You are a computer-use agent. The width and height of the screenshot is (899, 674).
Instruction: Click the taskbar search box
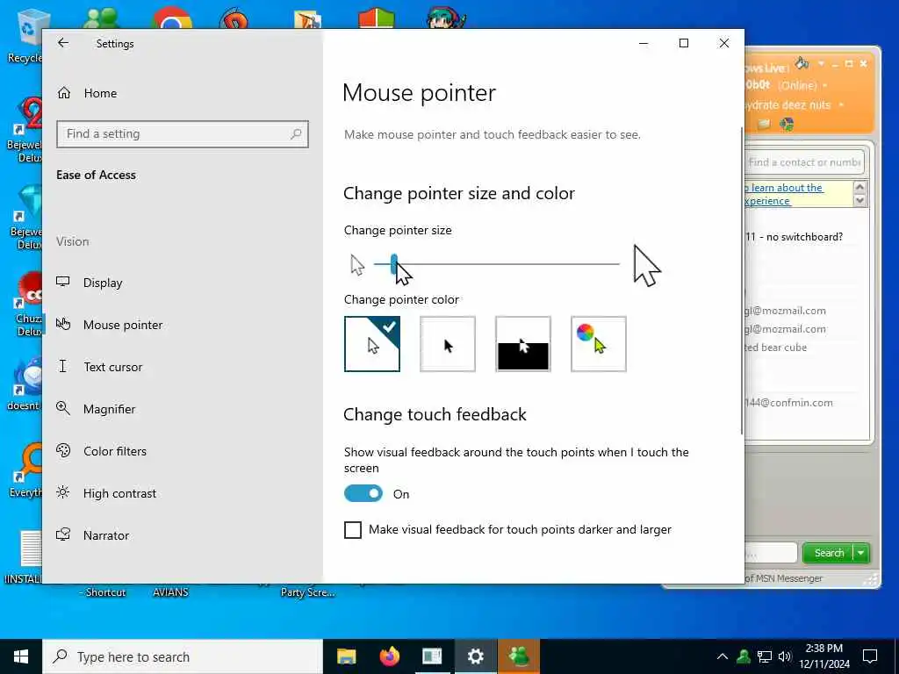183,656
